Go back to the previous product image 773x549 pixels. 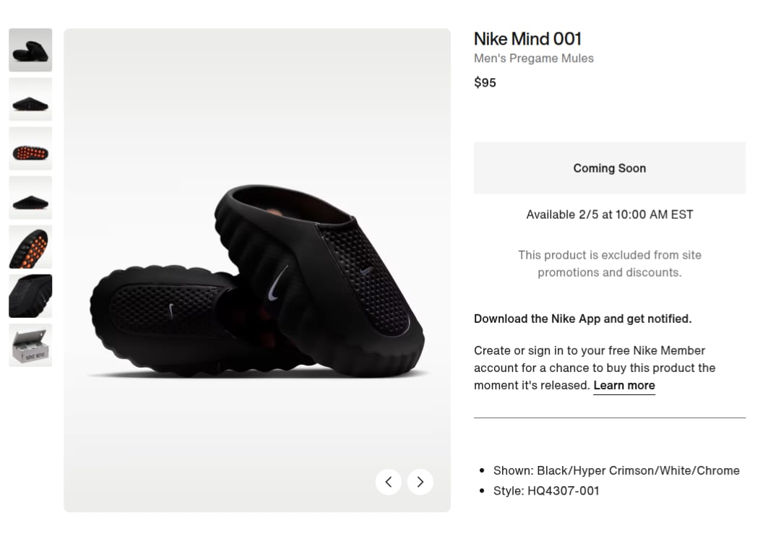(388, 481)
